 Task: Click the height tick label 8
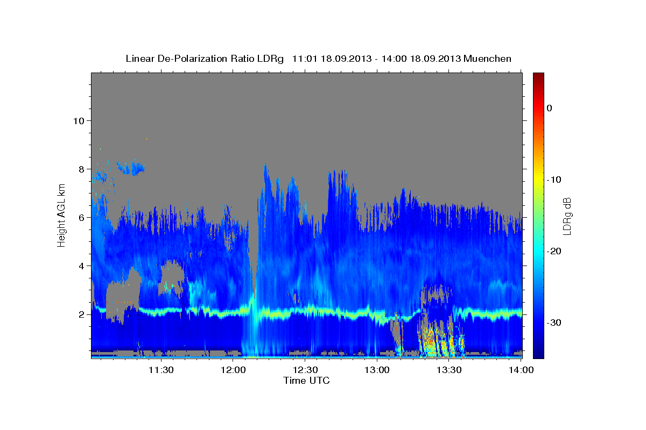[82, 169]
